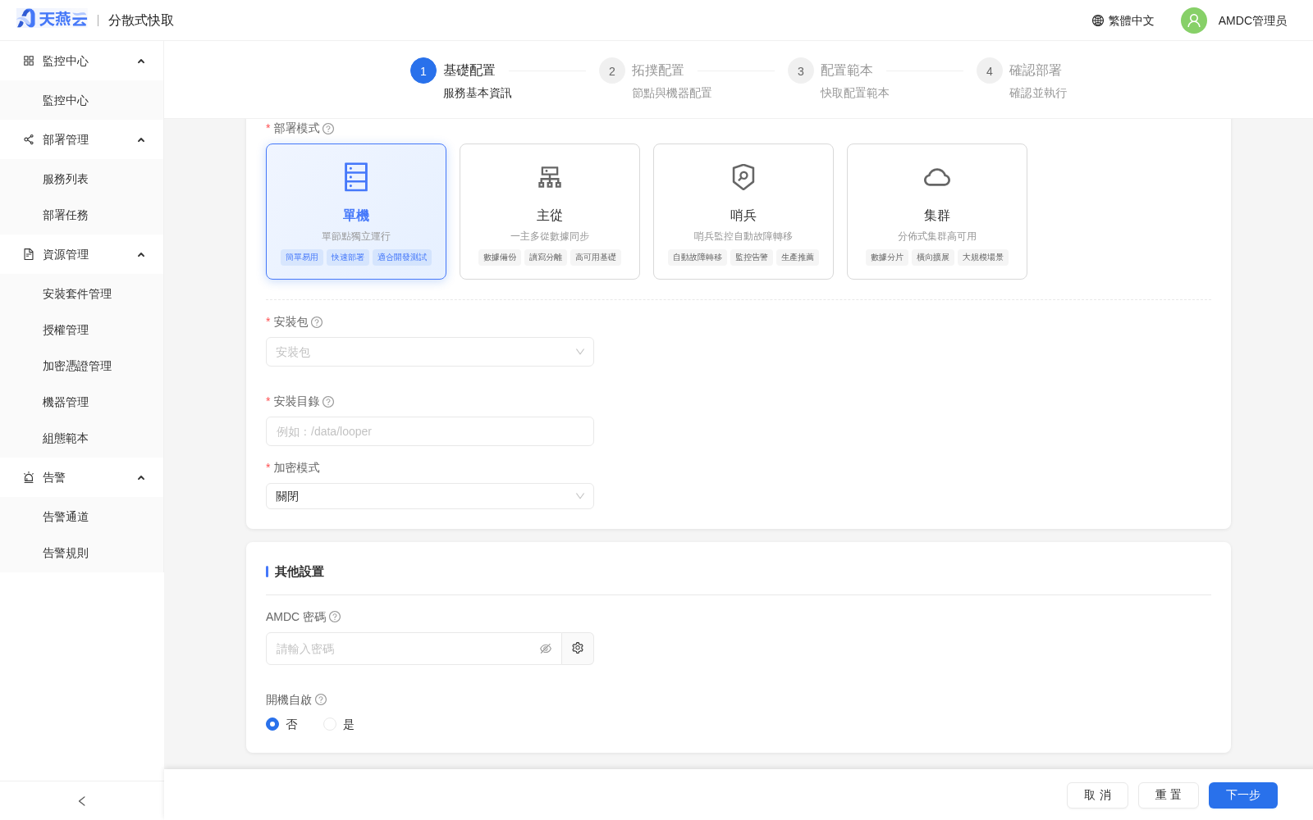
Task: Open the 部署任務 menu item
Action: pyautogui.click(x=82, y=215)
